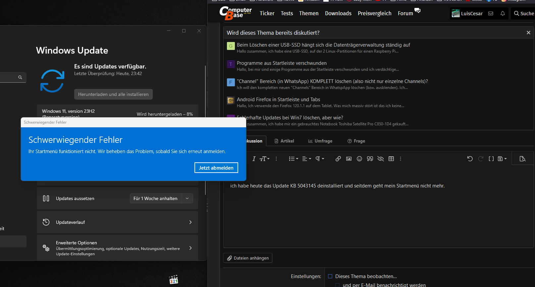Screen dimensions: 535x287
Task: Open the text alignment dropdown
Action: pos(307,159)
